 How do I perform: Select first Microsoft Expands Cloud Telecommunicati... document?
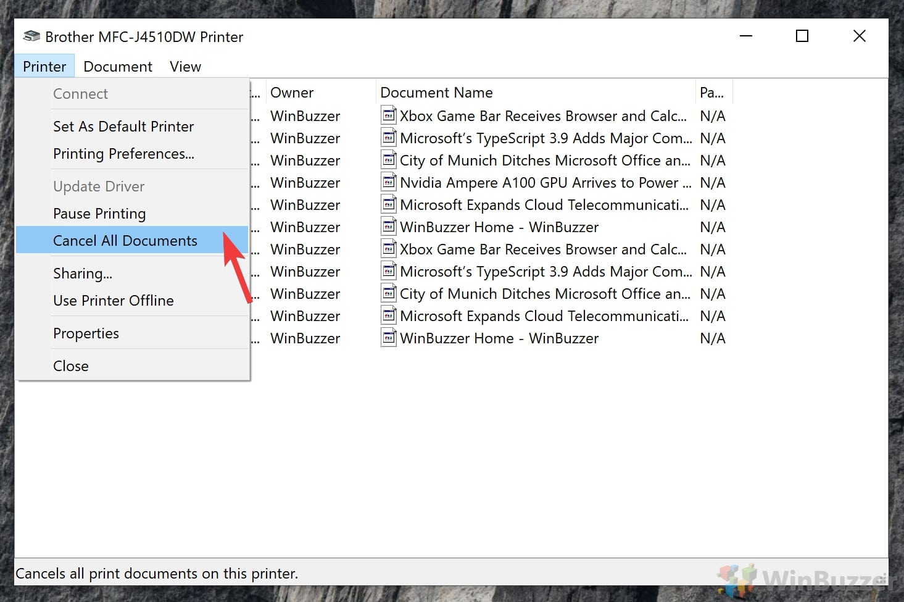pos(544,204)
